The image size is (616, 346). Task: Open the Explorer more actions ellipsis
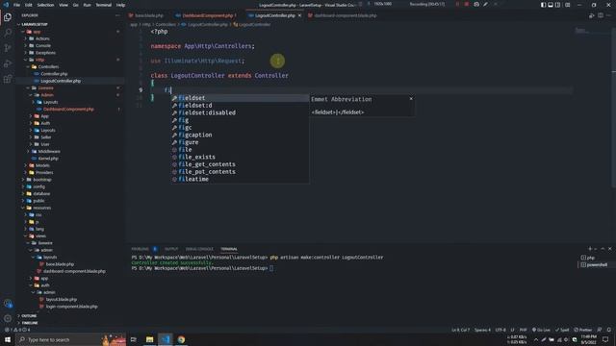(117, 15)
